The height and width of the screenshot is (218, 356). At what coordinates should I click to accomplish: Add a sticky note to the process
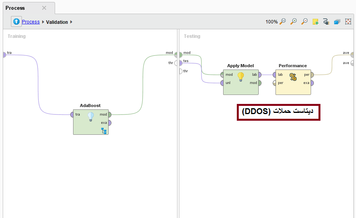click(315, 22)
